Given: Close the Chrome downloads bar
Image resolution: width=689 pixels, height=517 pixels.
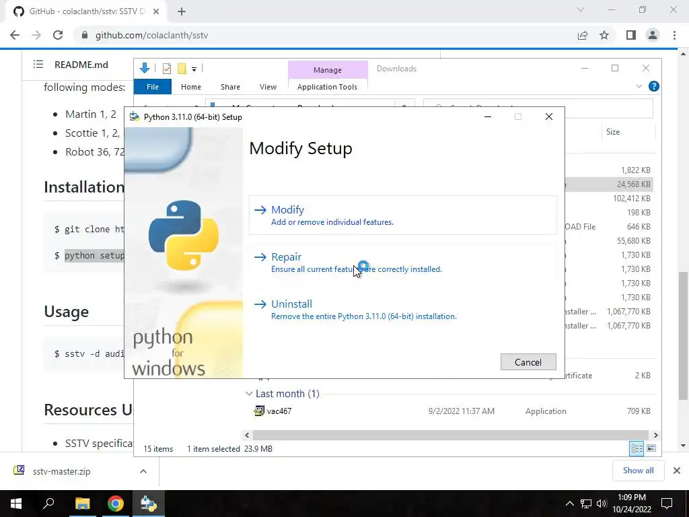Looking at the screenshot, I should (677, 471).
